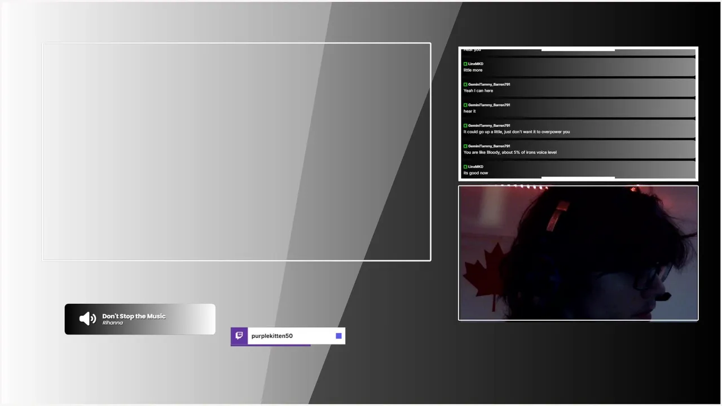
Task: Click the green badge above "You are like Bloody"
Action: pyautogui.click(x=465, y=146)
